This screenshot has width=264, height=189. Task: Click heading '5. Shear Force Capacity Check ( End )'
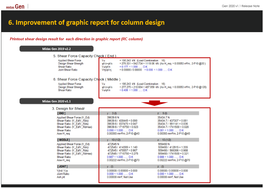point(85,56)
